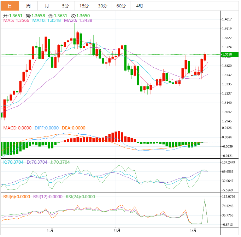
Task: Switch to the 月 monthly tab
Action: coord(47,6)
